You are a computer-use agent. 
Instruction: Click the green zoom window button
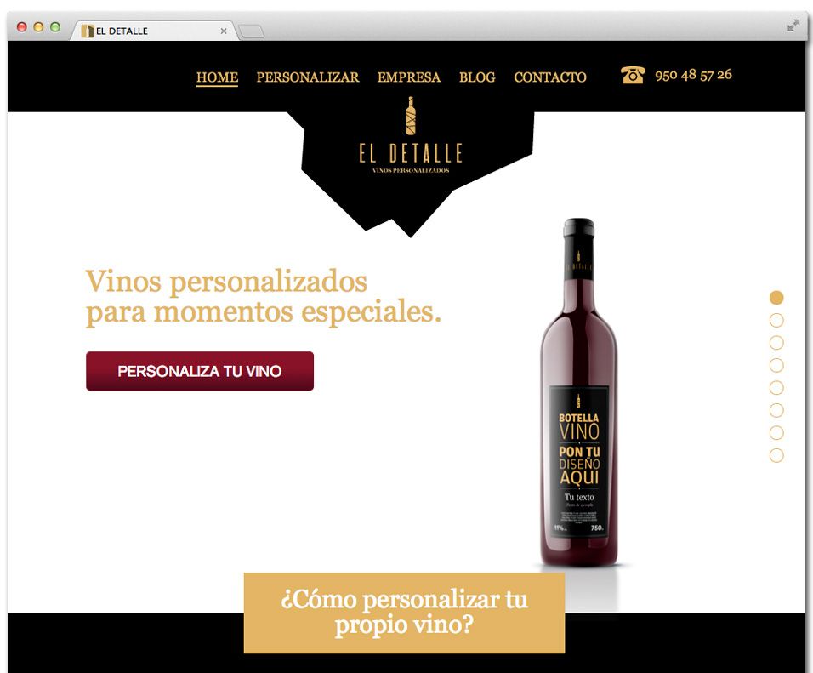[x=55, y=27]
